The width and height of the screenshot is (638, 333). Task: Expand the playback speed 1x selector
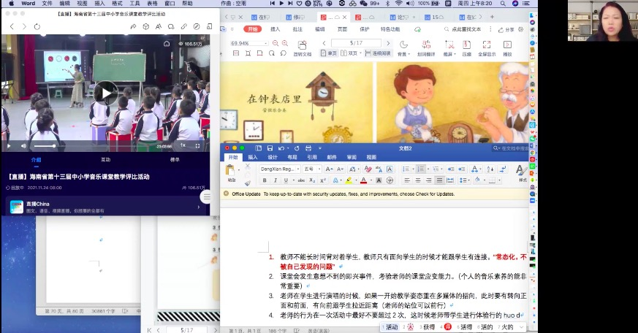183,145
